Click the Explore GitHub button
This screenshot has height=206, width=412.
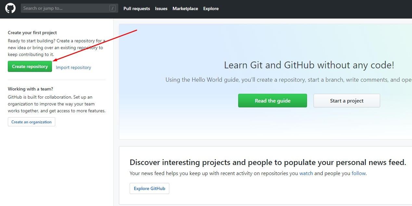(x=149, y=188)
